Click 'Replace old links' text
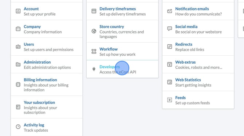 pos(190,49)
